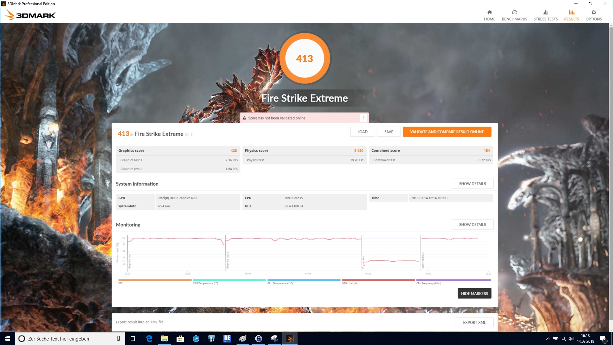The image size is (613, 345).
Task: Expand Monitoring with Show Details
Action: pyautogui.click(x=472, y=225)
